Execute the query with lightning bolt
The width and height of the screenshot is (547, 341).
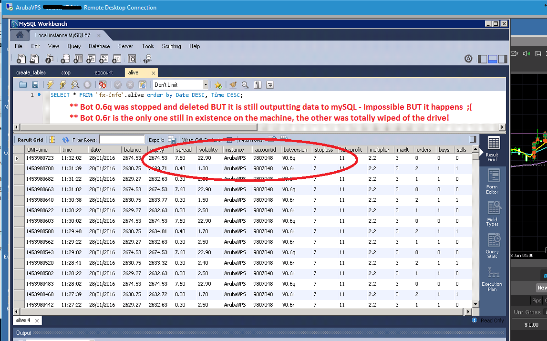click(51, 84)
